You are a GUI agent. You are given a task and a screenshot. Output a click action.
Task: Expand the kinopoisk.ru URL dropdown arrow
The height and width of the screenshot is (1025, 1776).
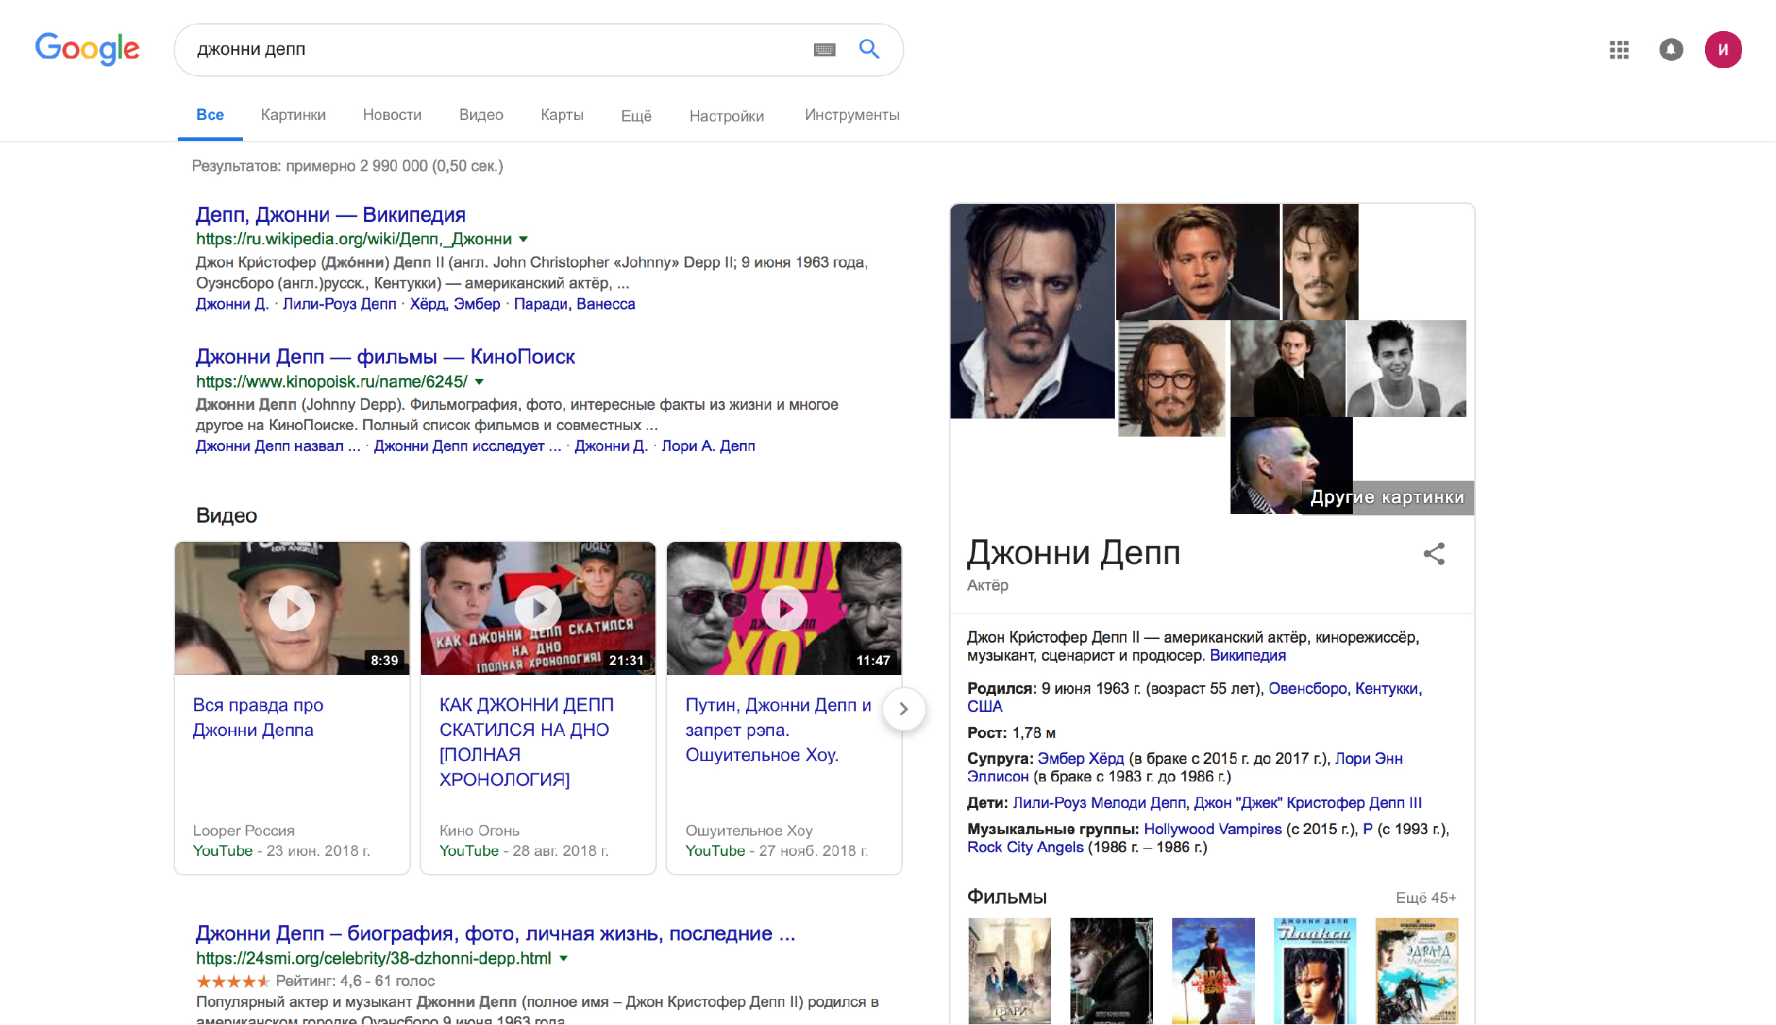click(x=479, y=382)
